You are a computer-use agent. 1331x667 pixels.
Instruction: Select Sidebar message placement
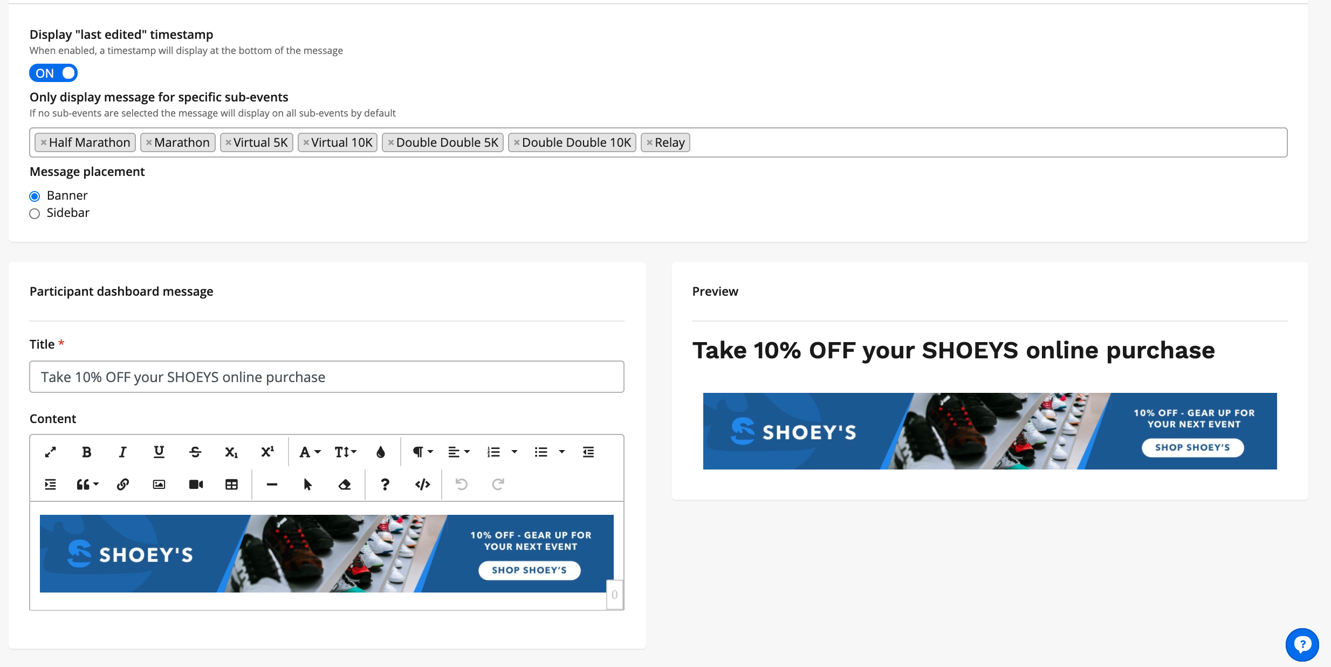(x=35, y=214)
